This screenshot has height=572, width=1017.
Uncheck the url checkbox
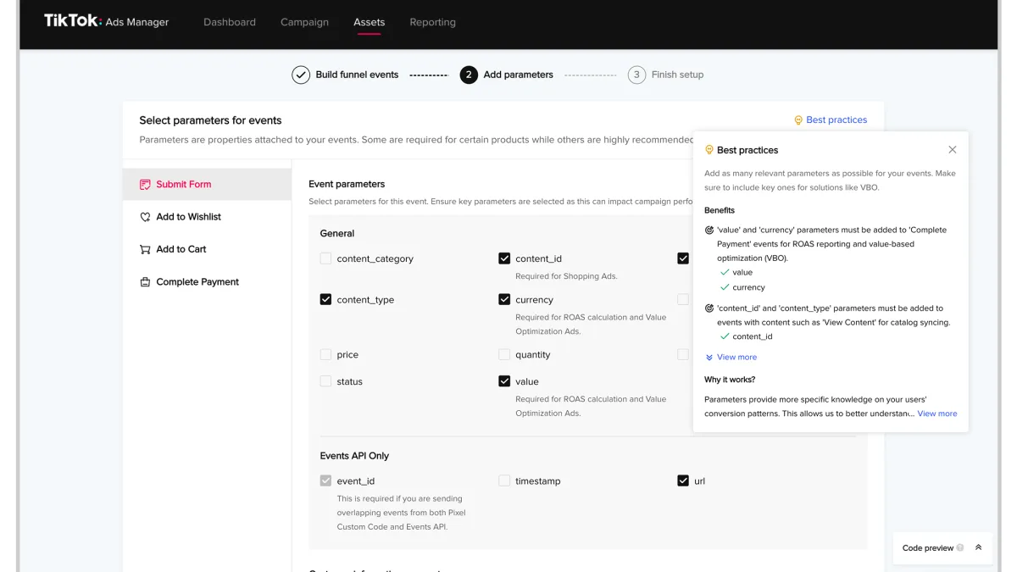[x=683, y=480]
